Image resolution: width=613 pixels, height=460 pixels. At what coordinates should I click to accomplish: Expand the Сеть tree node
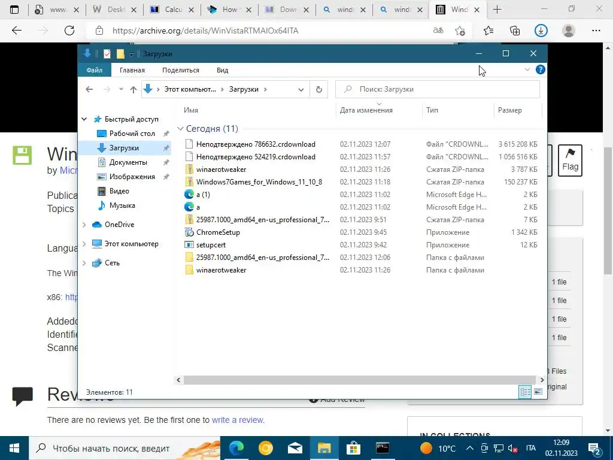(x=84, y=263)
